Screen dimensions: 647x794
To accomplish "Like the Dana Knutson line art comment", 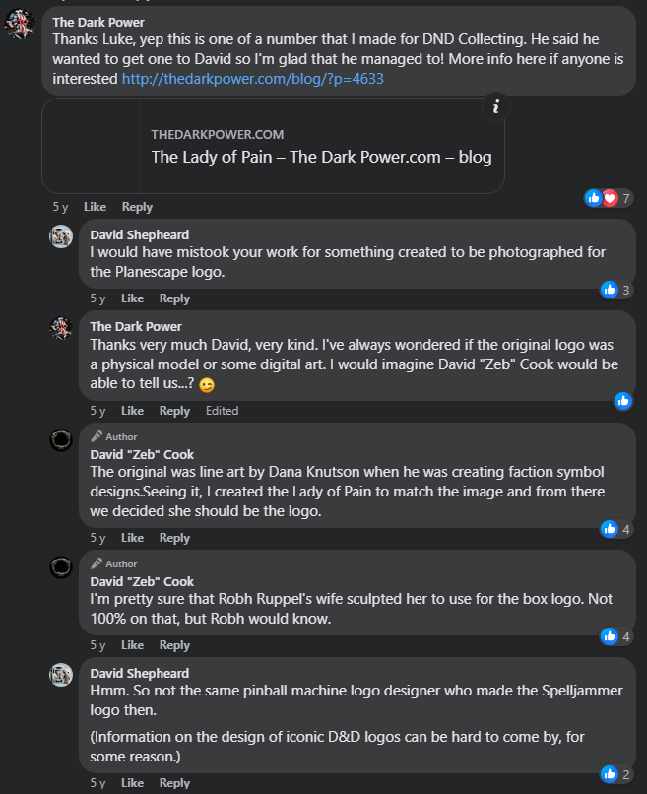I will (x=132, y=538).
